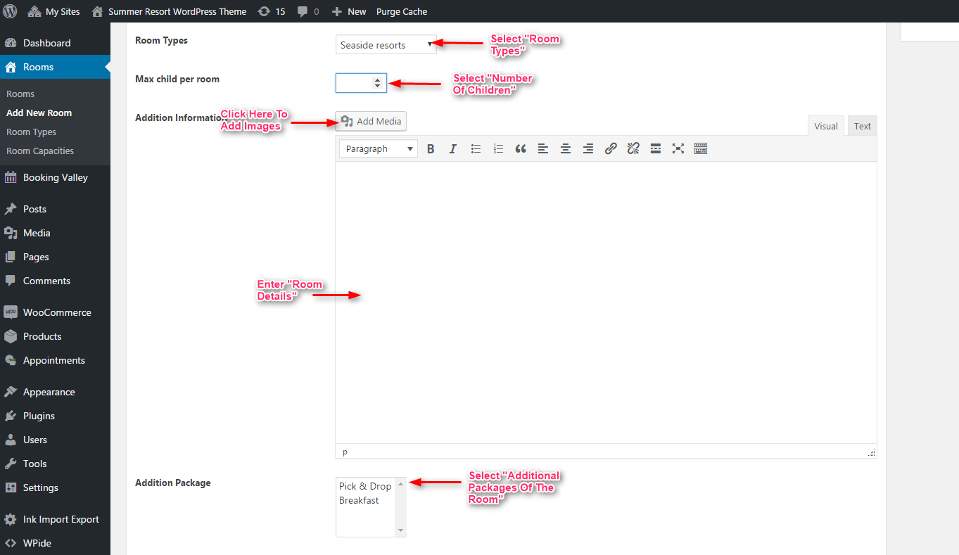Switch to the Visual editor tab

(x=825, y=126)
